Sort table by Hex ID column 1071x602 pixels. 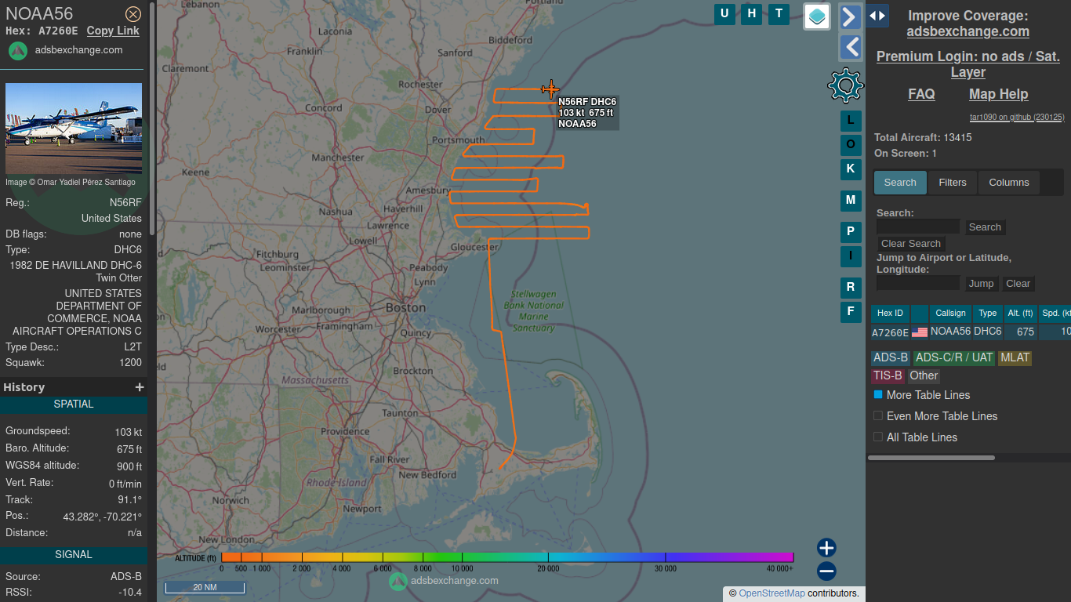click(x=890, y=314)
